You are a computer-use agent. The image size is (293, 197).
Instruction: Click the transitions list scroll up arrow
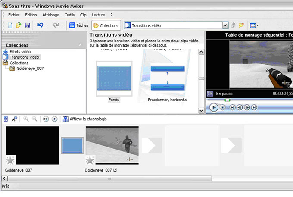click(201, 52)
